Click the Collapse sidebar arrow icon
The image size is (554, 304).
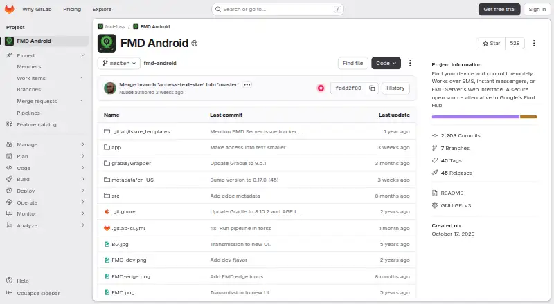[x=9, y=293]
